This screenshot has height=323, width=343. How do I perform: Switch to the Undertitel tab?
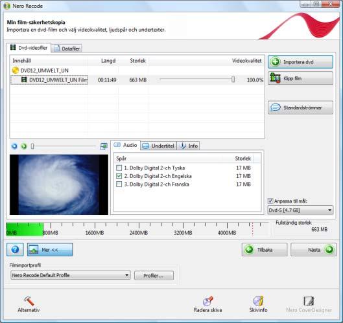[158, 146]
